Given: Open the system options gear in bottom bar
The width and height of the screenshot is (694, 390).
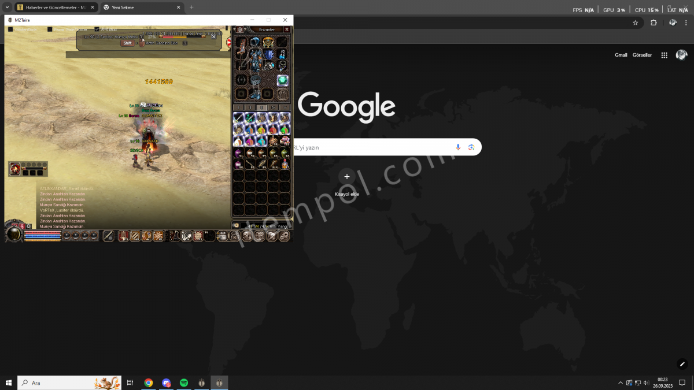Looking at the screenshot, I should tap(284, 236).
